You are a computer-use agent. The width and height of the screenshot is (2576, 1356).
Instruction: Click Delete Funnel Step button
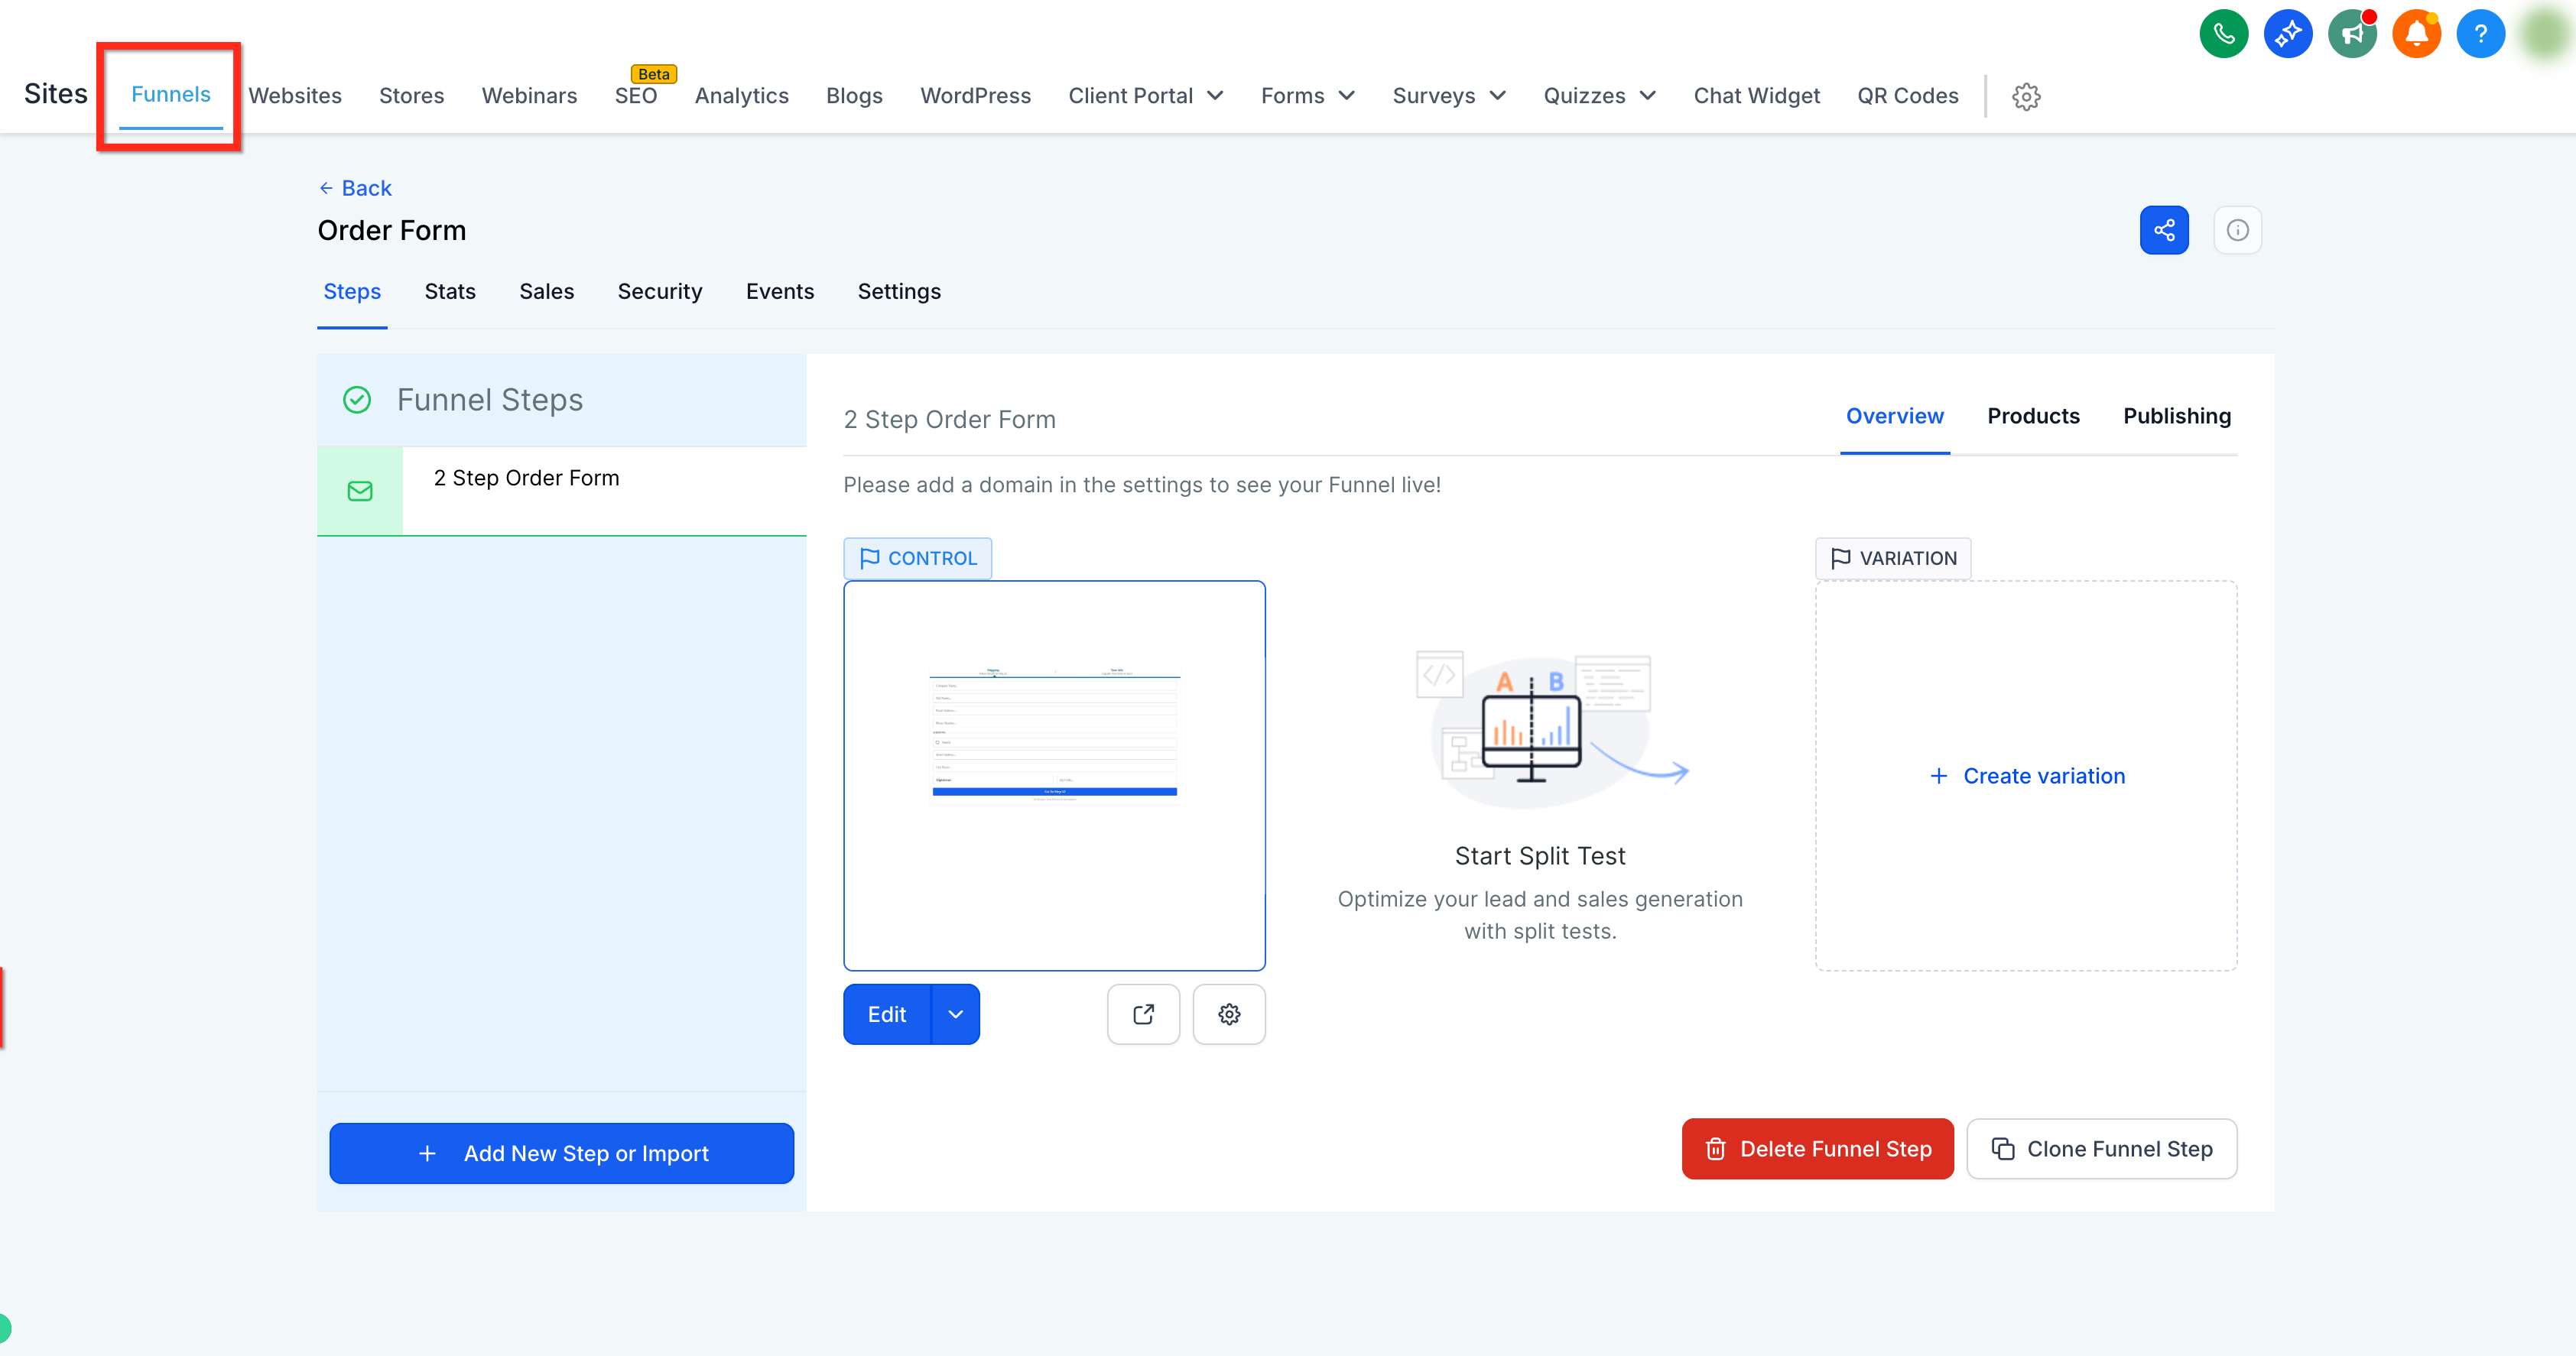(1817, 1148)
